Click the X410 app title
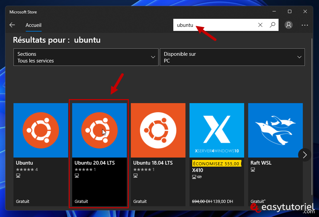 pos(198,170)
